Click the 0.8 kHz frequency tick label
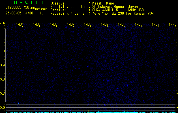Viewport: 178px width, 113px height. point(2,79)
